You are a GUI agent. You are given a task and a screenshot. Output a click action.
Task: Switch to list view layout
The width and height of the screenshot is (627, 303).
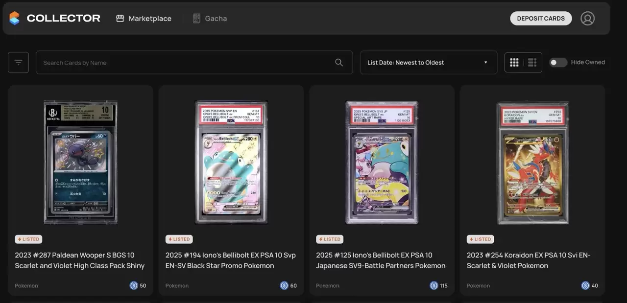click(x=532, y=62)
